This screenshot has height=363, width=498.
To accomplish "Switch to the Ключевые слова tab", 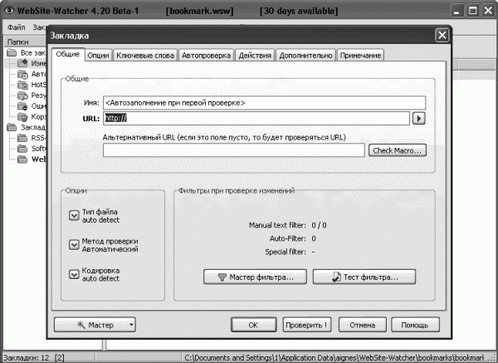I will coord(145,56).
